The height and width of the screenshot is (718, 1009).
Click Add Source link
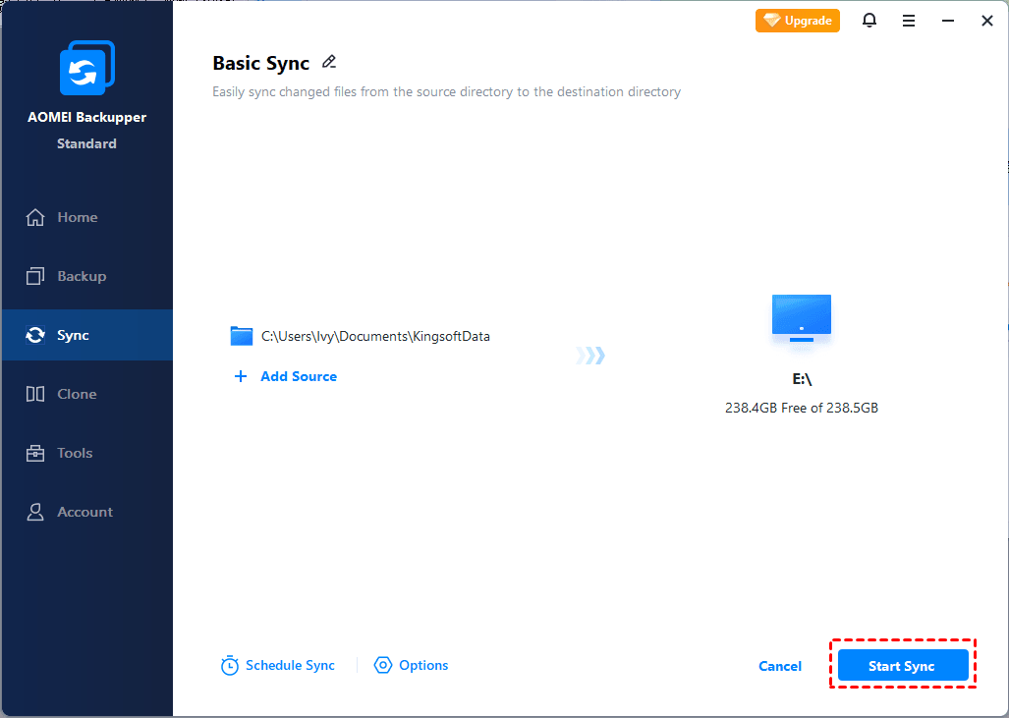click(x=299, y=376)
